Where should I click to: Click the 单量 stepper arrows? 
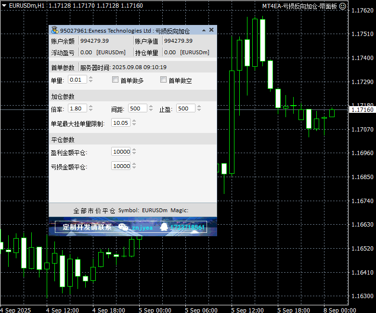[x=91, y=80]
